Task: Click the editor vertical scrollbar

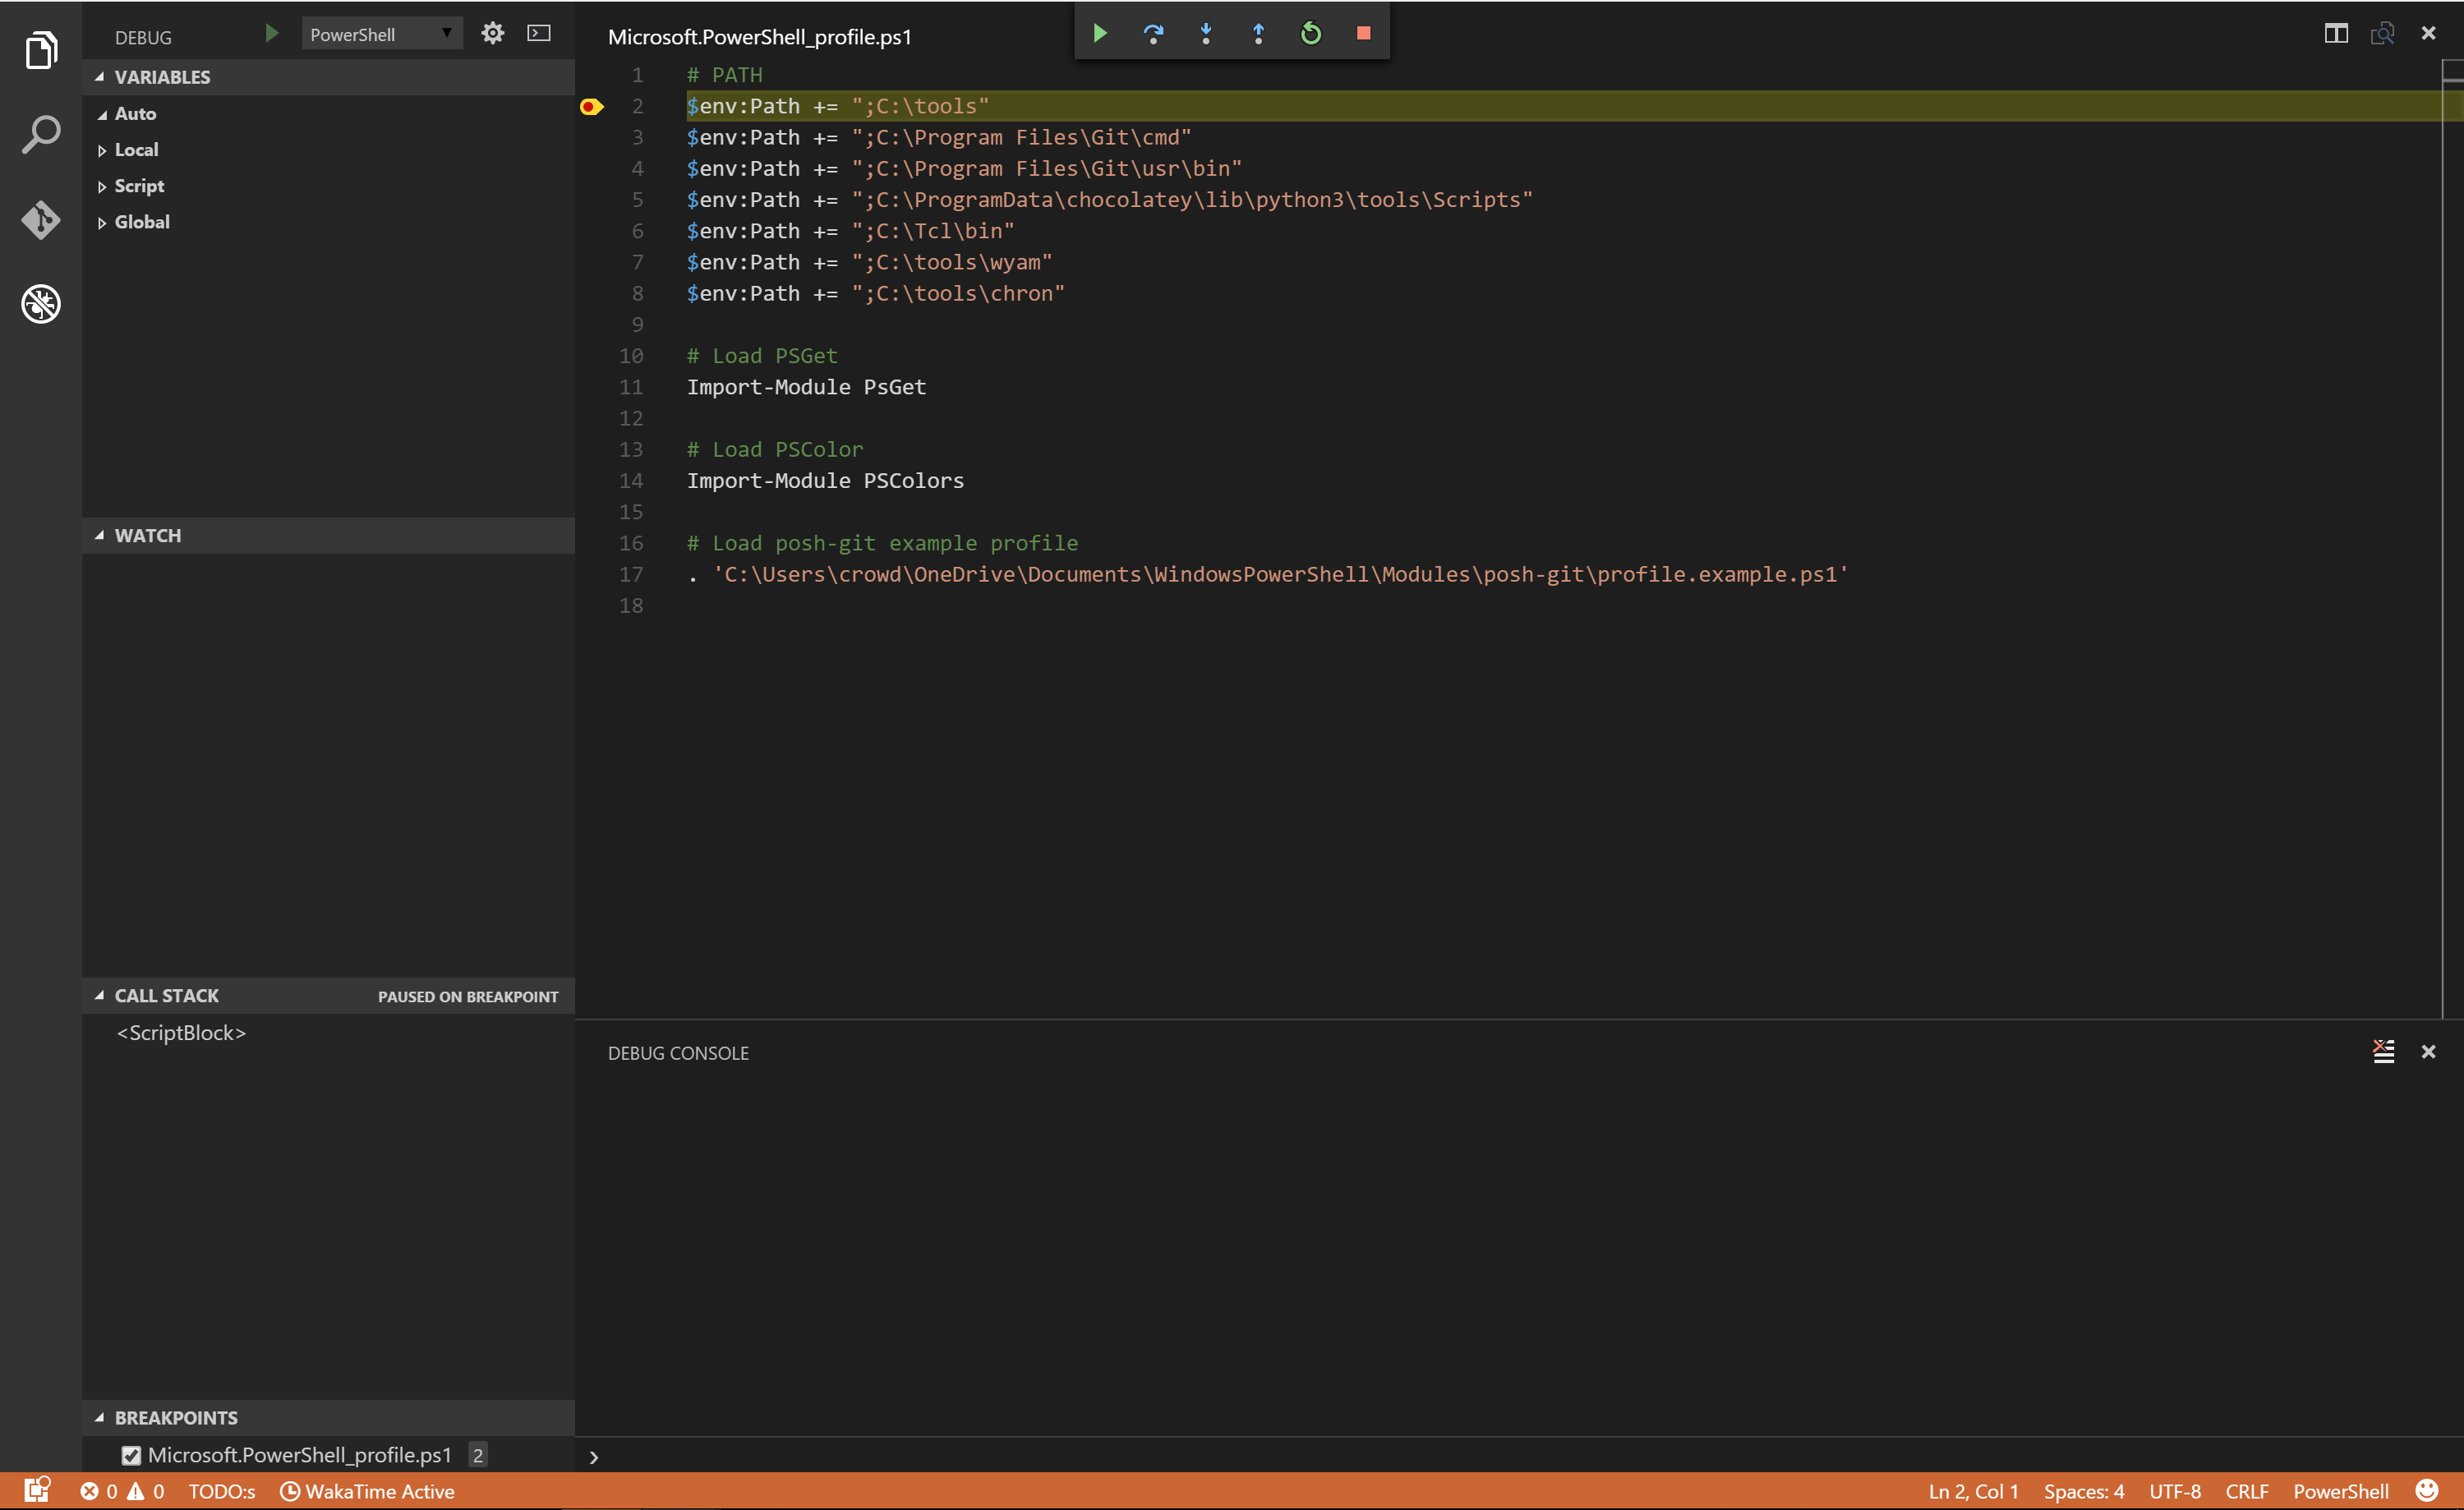Action: pos(2453,540)
